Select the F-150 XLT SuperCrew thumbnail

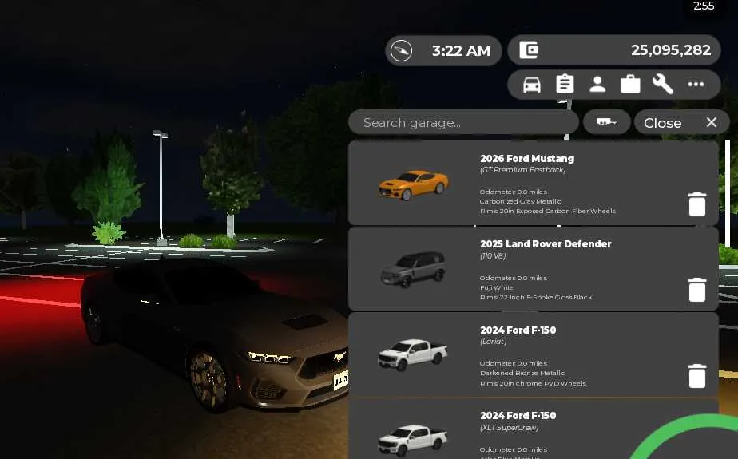coord(412,440)
